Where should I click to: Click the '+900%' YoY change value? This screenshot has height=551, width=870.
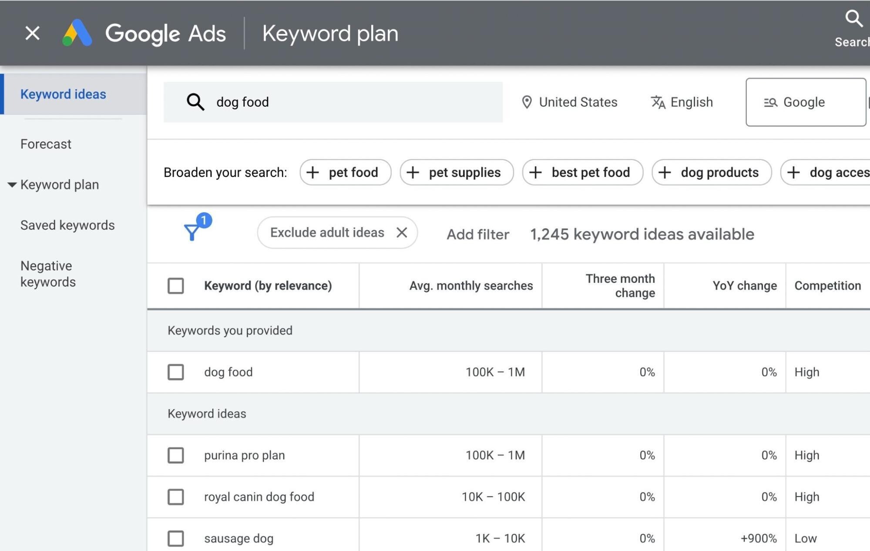[x=759, y=538]
